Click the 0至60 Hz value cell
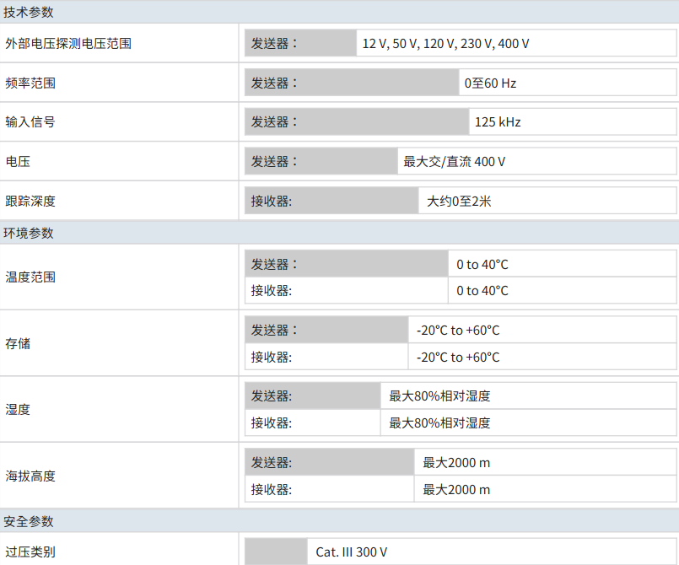679x565 pixels. (490, 83)
